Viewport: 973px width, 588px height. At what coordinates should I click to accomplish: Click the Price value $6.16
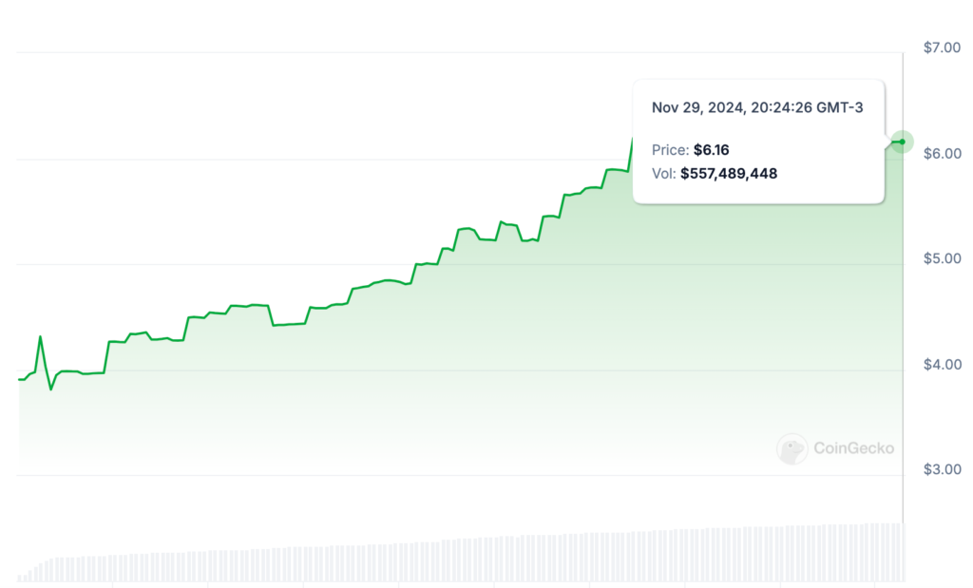711,149
